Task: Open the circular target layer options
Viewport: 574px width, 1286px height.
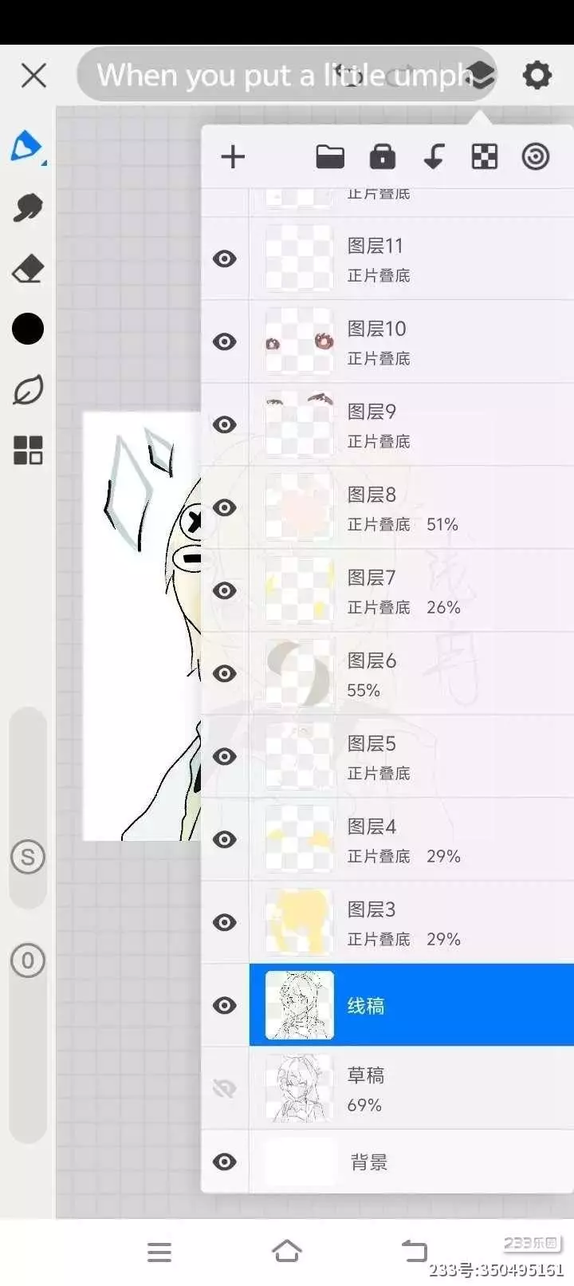Action: pyautogui.click(x=536, y=157)
